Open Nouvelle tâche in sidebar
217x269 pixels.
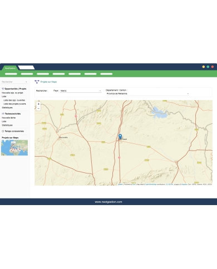[8, 118]
